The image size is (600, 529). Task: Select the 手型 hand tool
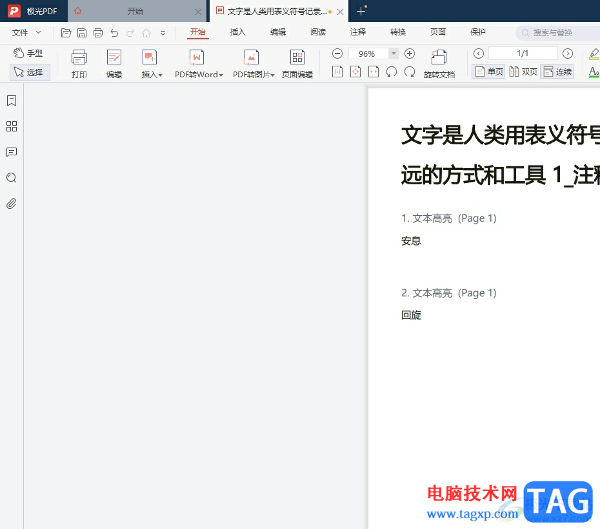pos(28,53)
